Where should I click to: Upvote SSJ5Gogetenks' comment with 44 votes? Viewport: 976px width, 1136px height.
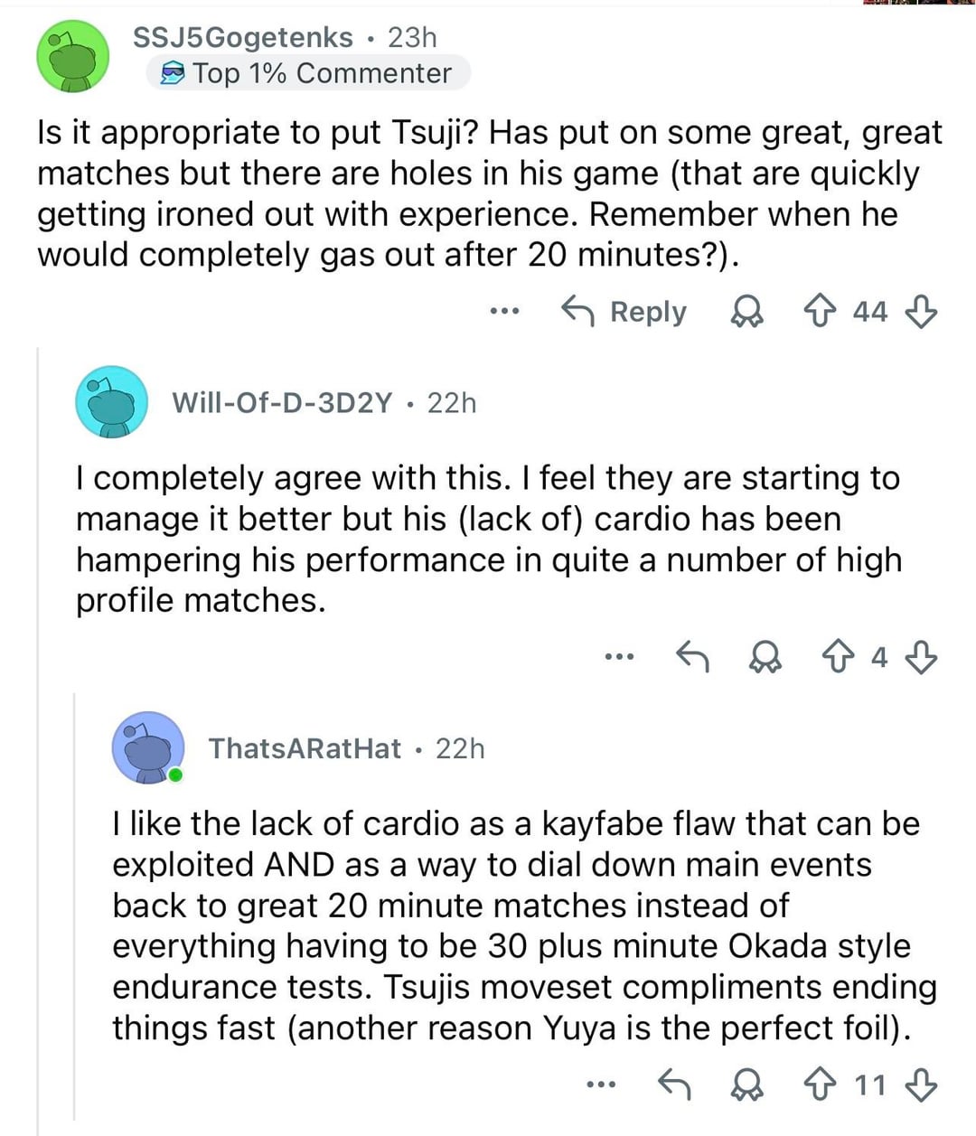click(x=819, y=312)
